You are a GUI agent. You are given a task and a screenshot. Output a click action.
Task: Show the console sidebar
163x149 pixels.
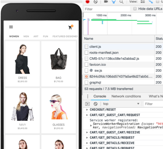[87, 104]
